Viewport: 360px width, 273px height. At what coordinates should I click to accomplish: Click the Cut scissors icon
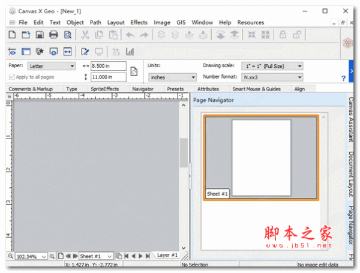(85, 35)
